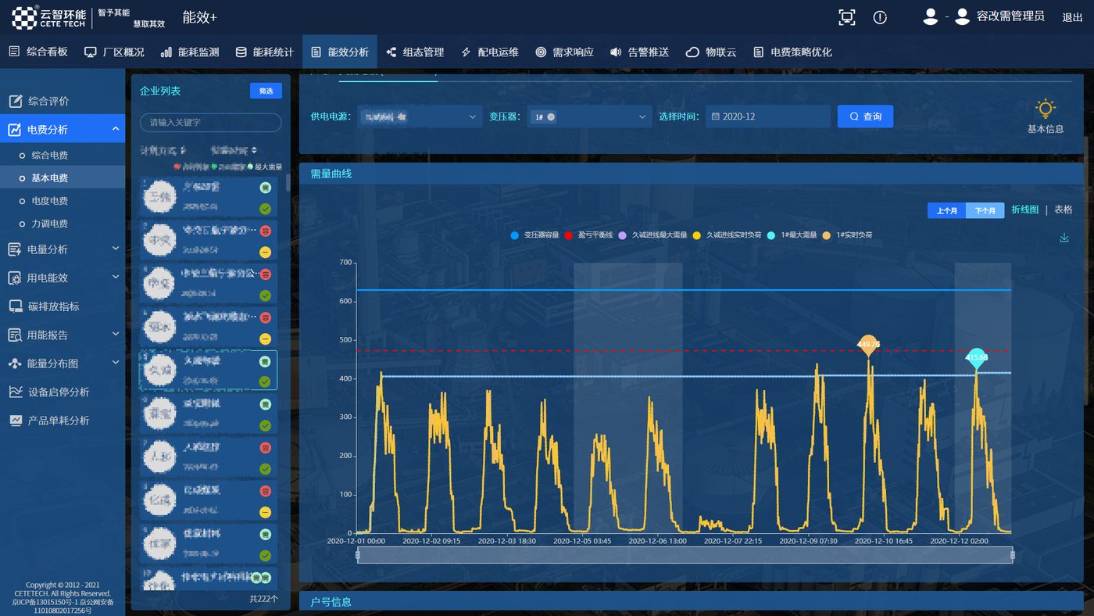Click the 设备启停分析 chart icon
Screen dimensions: 1094x616
coord(15,392)
